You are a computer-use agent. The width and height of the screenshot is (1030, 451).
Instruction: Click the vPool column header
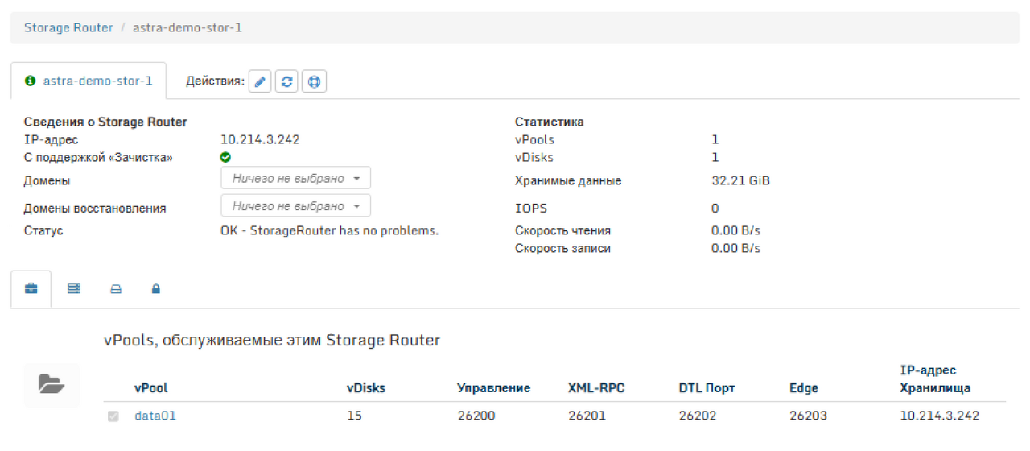coord(151,388)
